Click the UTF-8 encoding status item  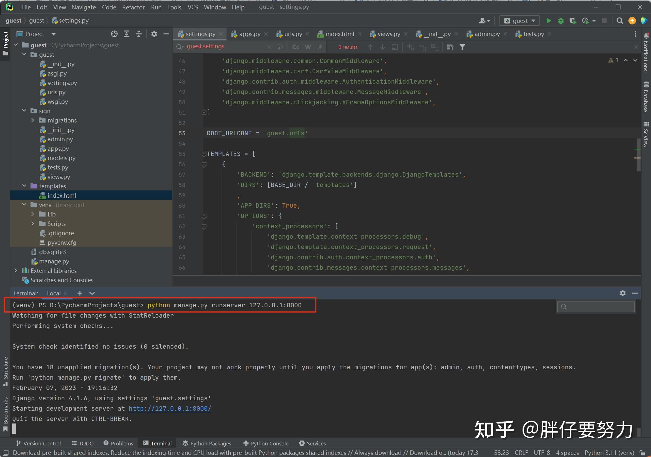click(x=542, y=453)
